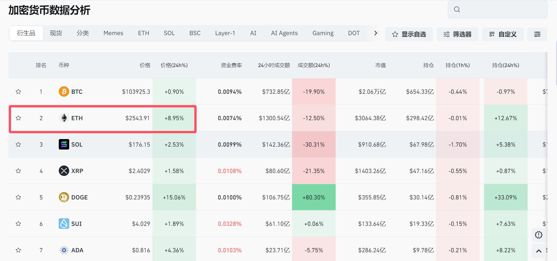557x261 pixels.
Task: Open table settings sliders icon
Action: [x=537, y=34]
